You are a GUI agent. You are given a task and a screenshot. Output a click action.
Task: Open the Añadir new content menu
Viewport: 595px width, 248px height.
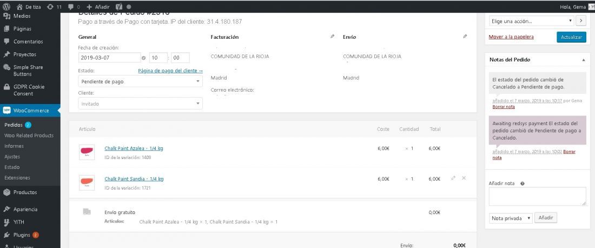(98, 7)
